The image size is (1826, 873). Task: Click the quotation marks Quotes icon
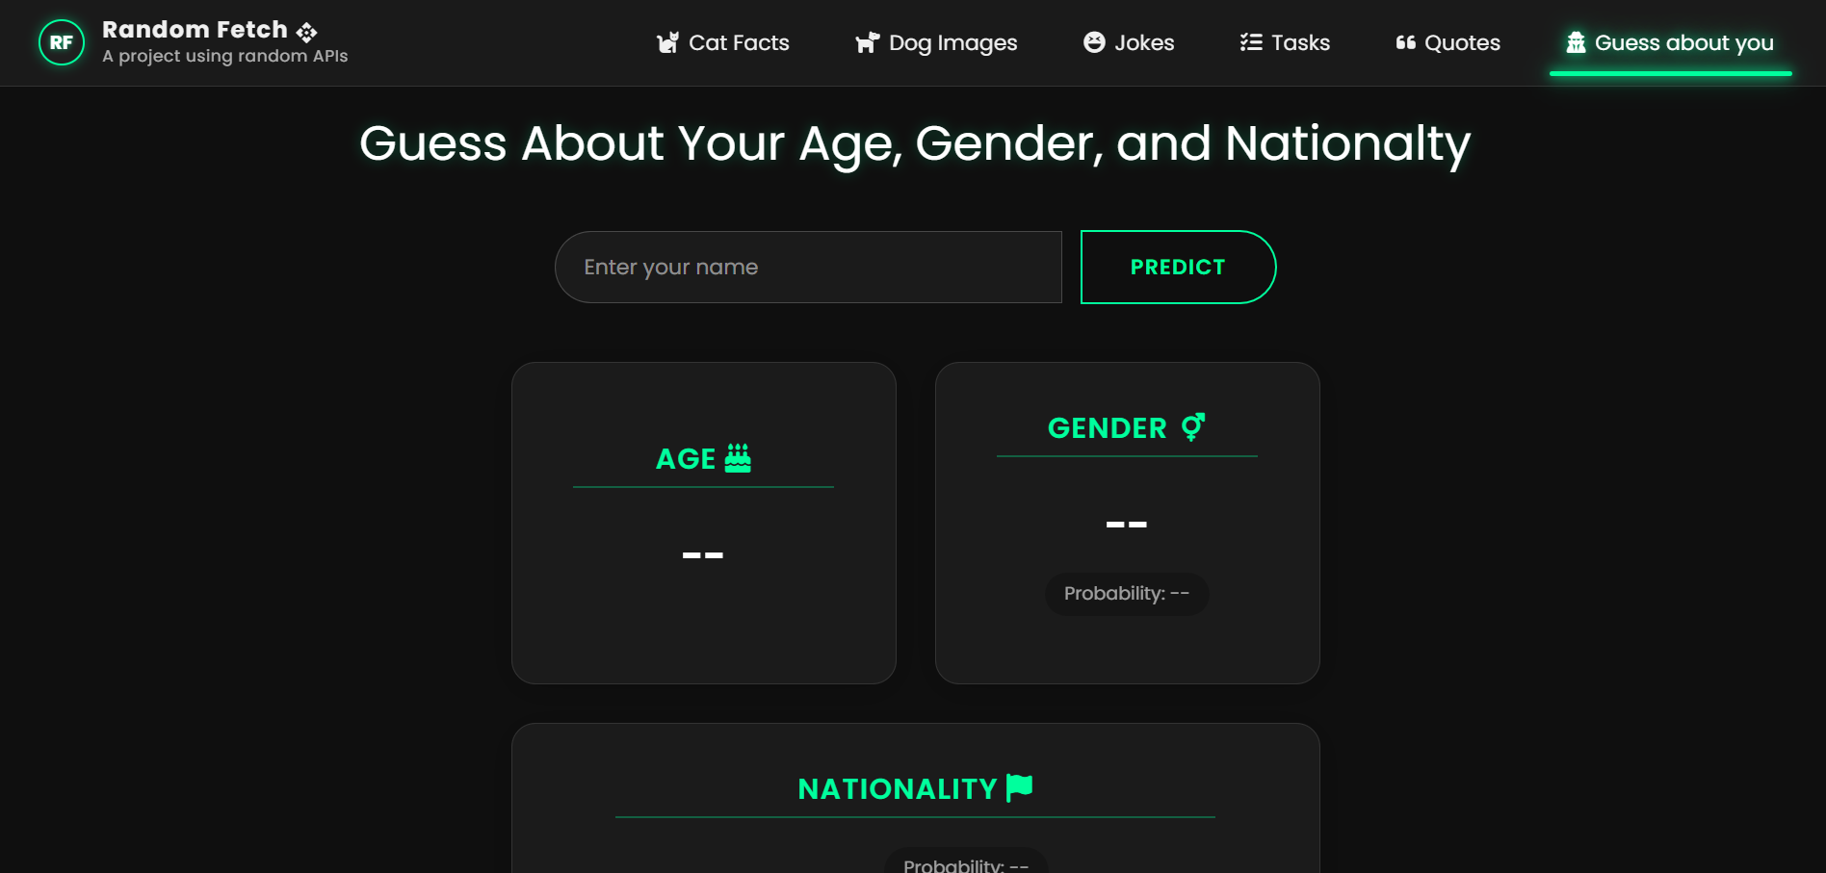click(1405, 42)
